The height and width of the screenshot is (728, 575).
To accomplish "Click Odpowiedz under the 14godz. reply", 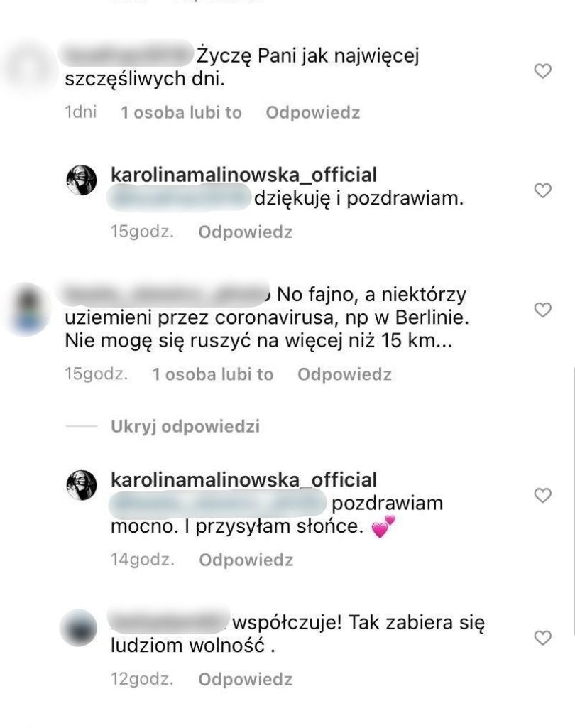I will 246,560.
